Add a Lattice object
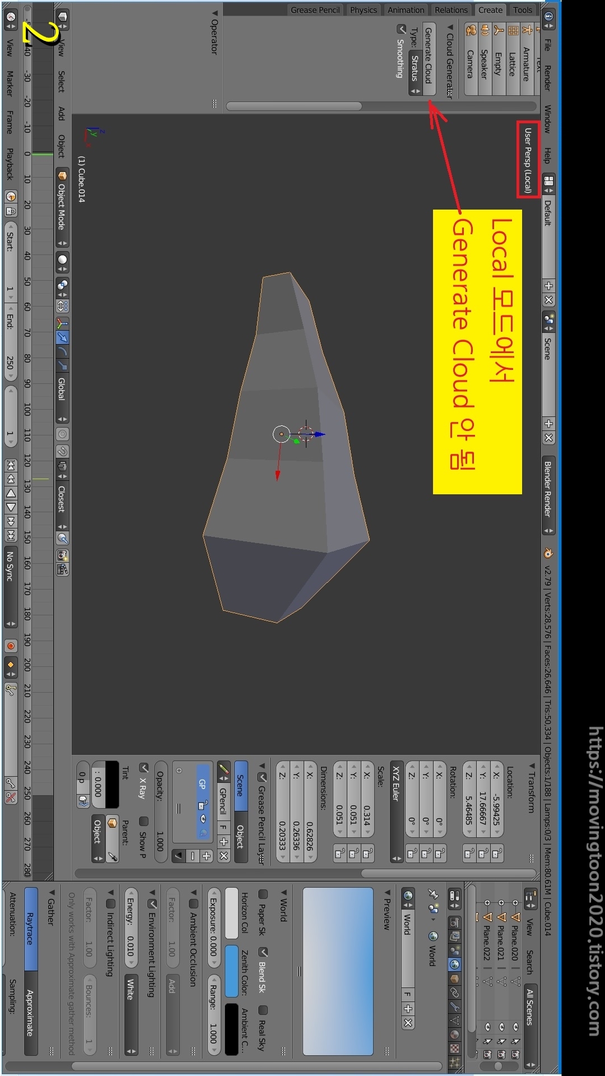Image resolution: width=605 pixels, height=1076 pixels. (512, 58)
